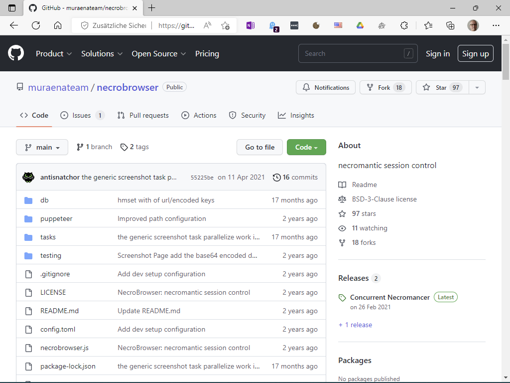Click the db folder icon
The width and height of the screenshot is (510, 383).
coord(28,200)
